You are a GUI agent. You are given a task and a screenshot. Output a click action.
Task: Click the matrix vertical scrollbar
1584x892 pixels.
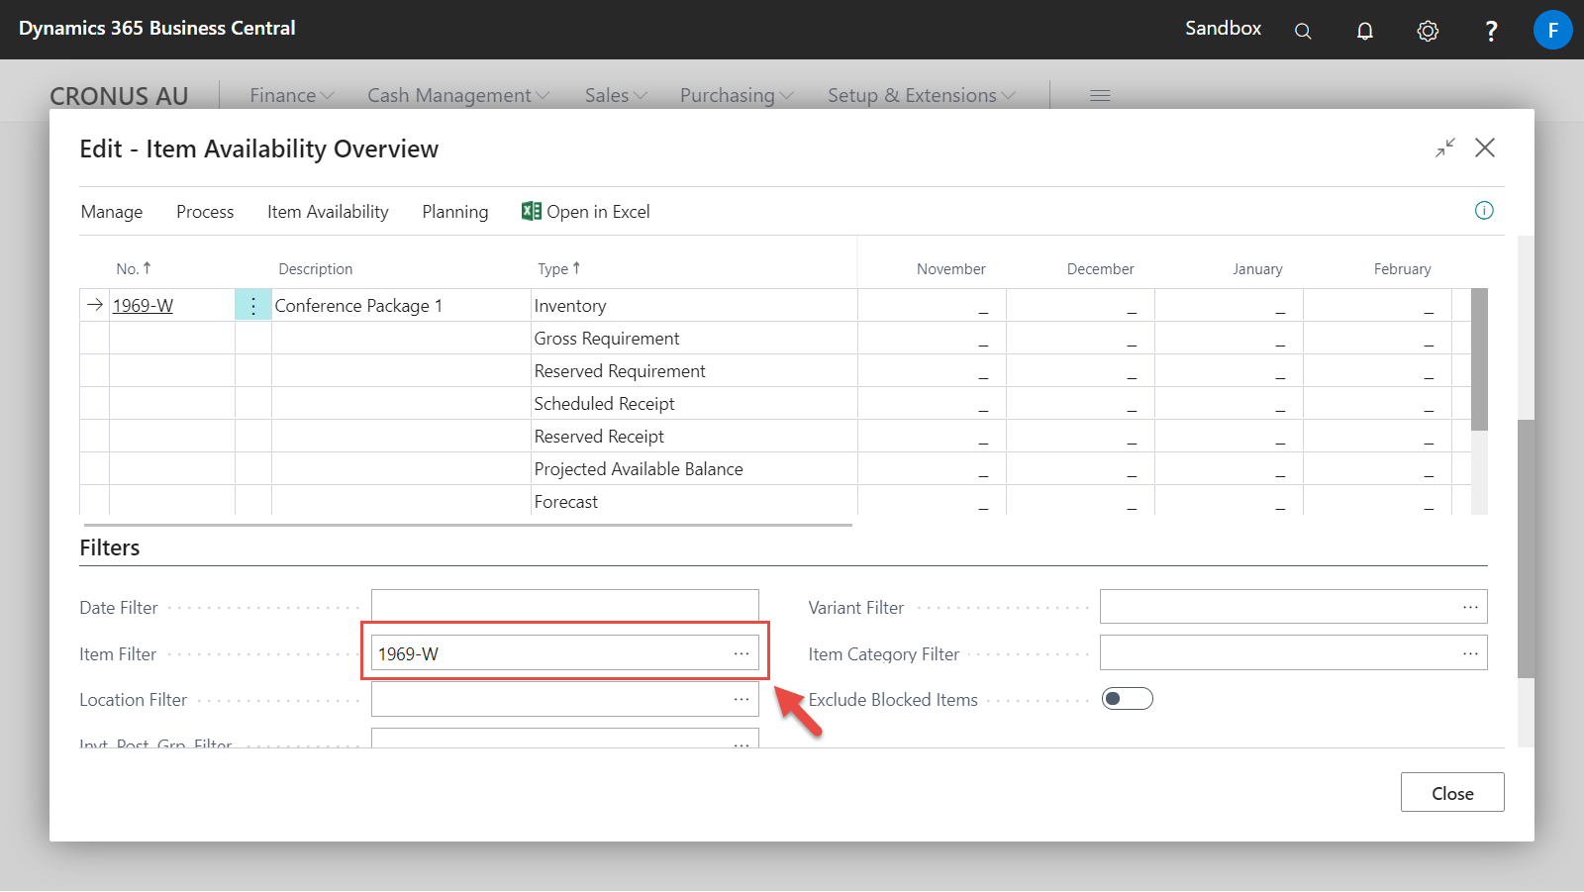click(1479, 401)
